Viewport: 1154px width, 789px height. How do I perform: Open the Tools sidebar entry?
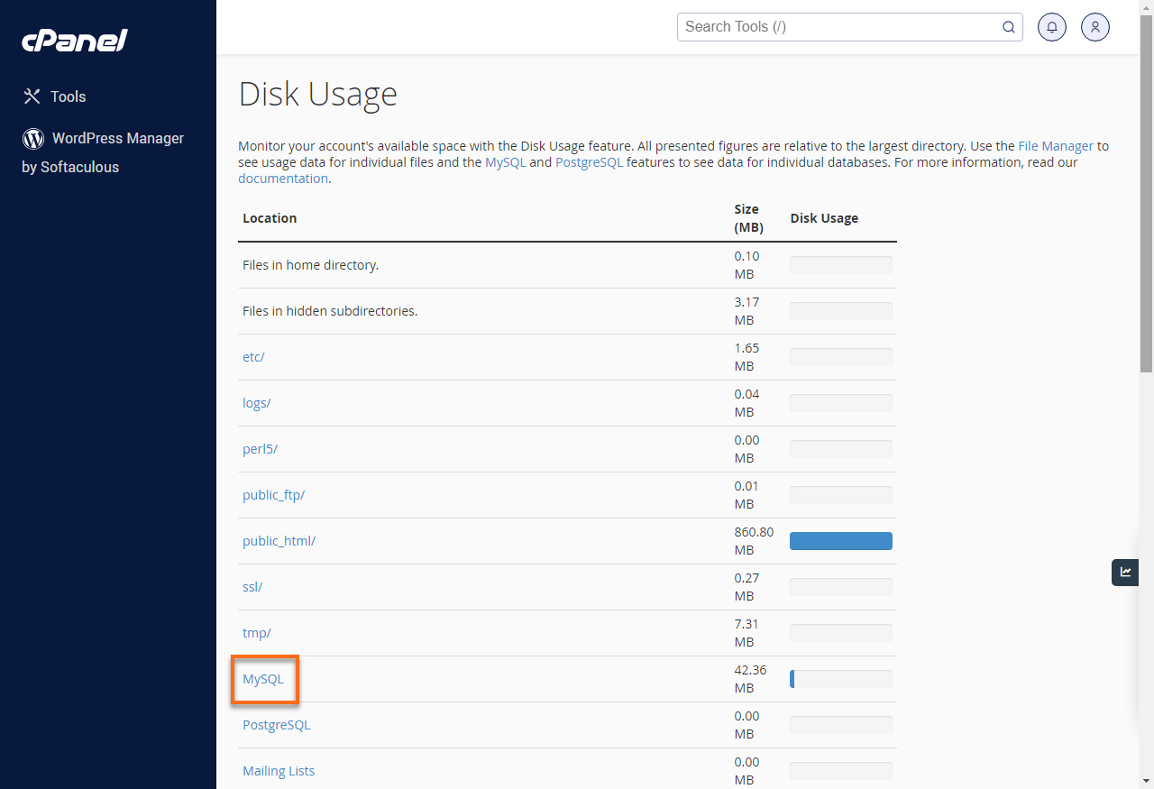coord(69,96)
